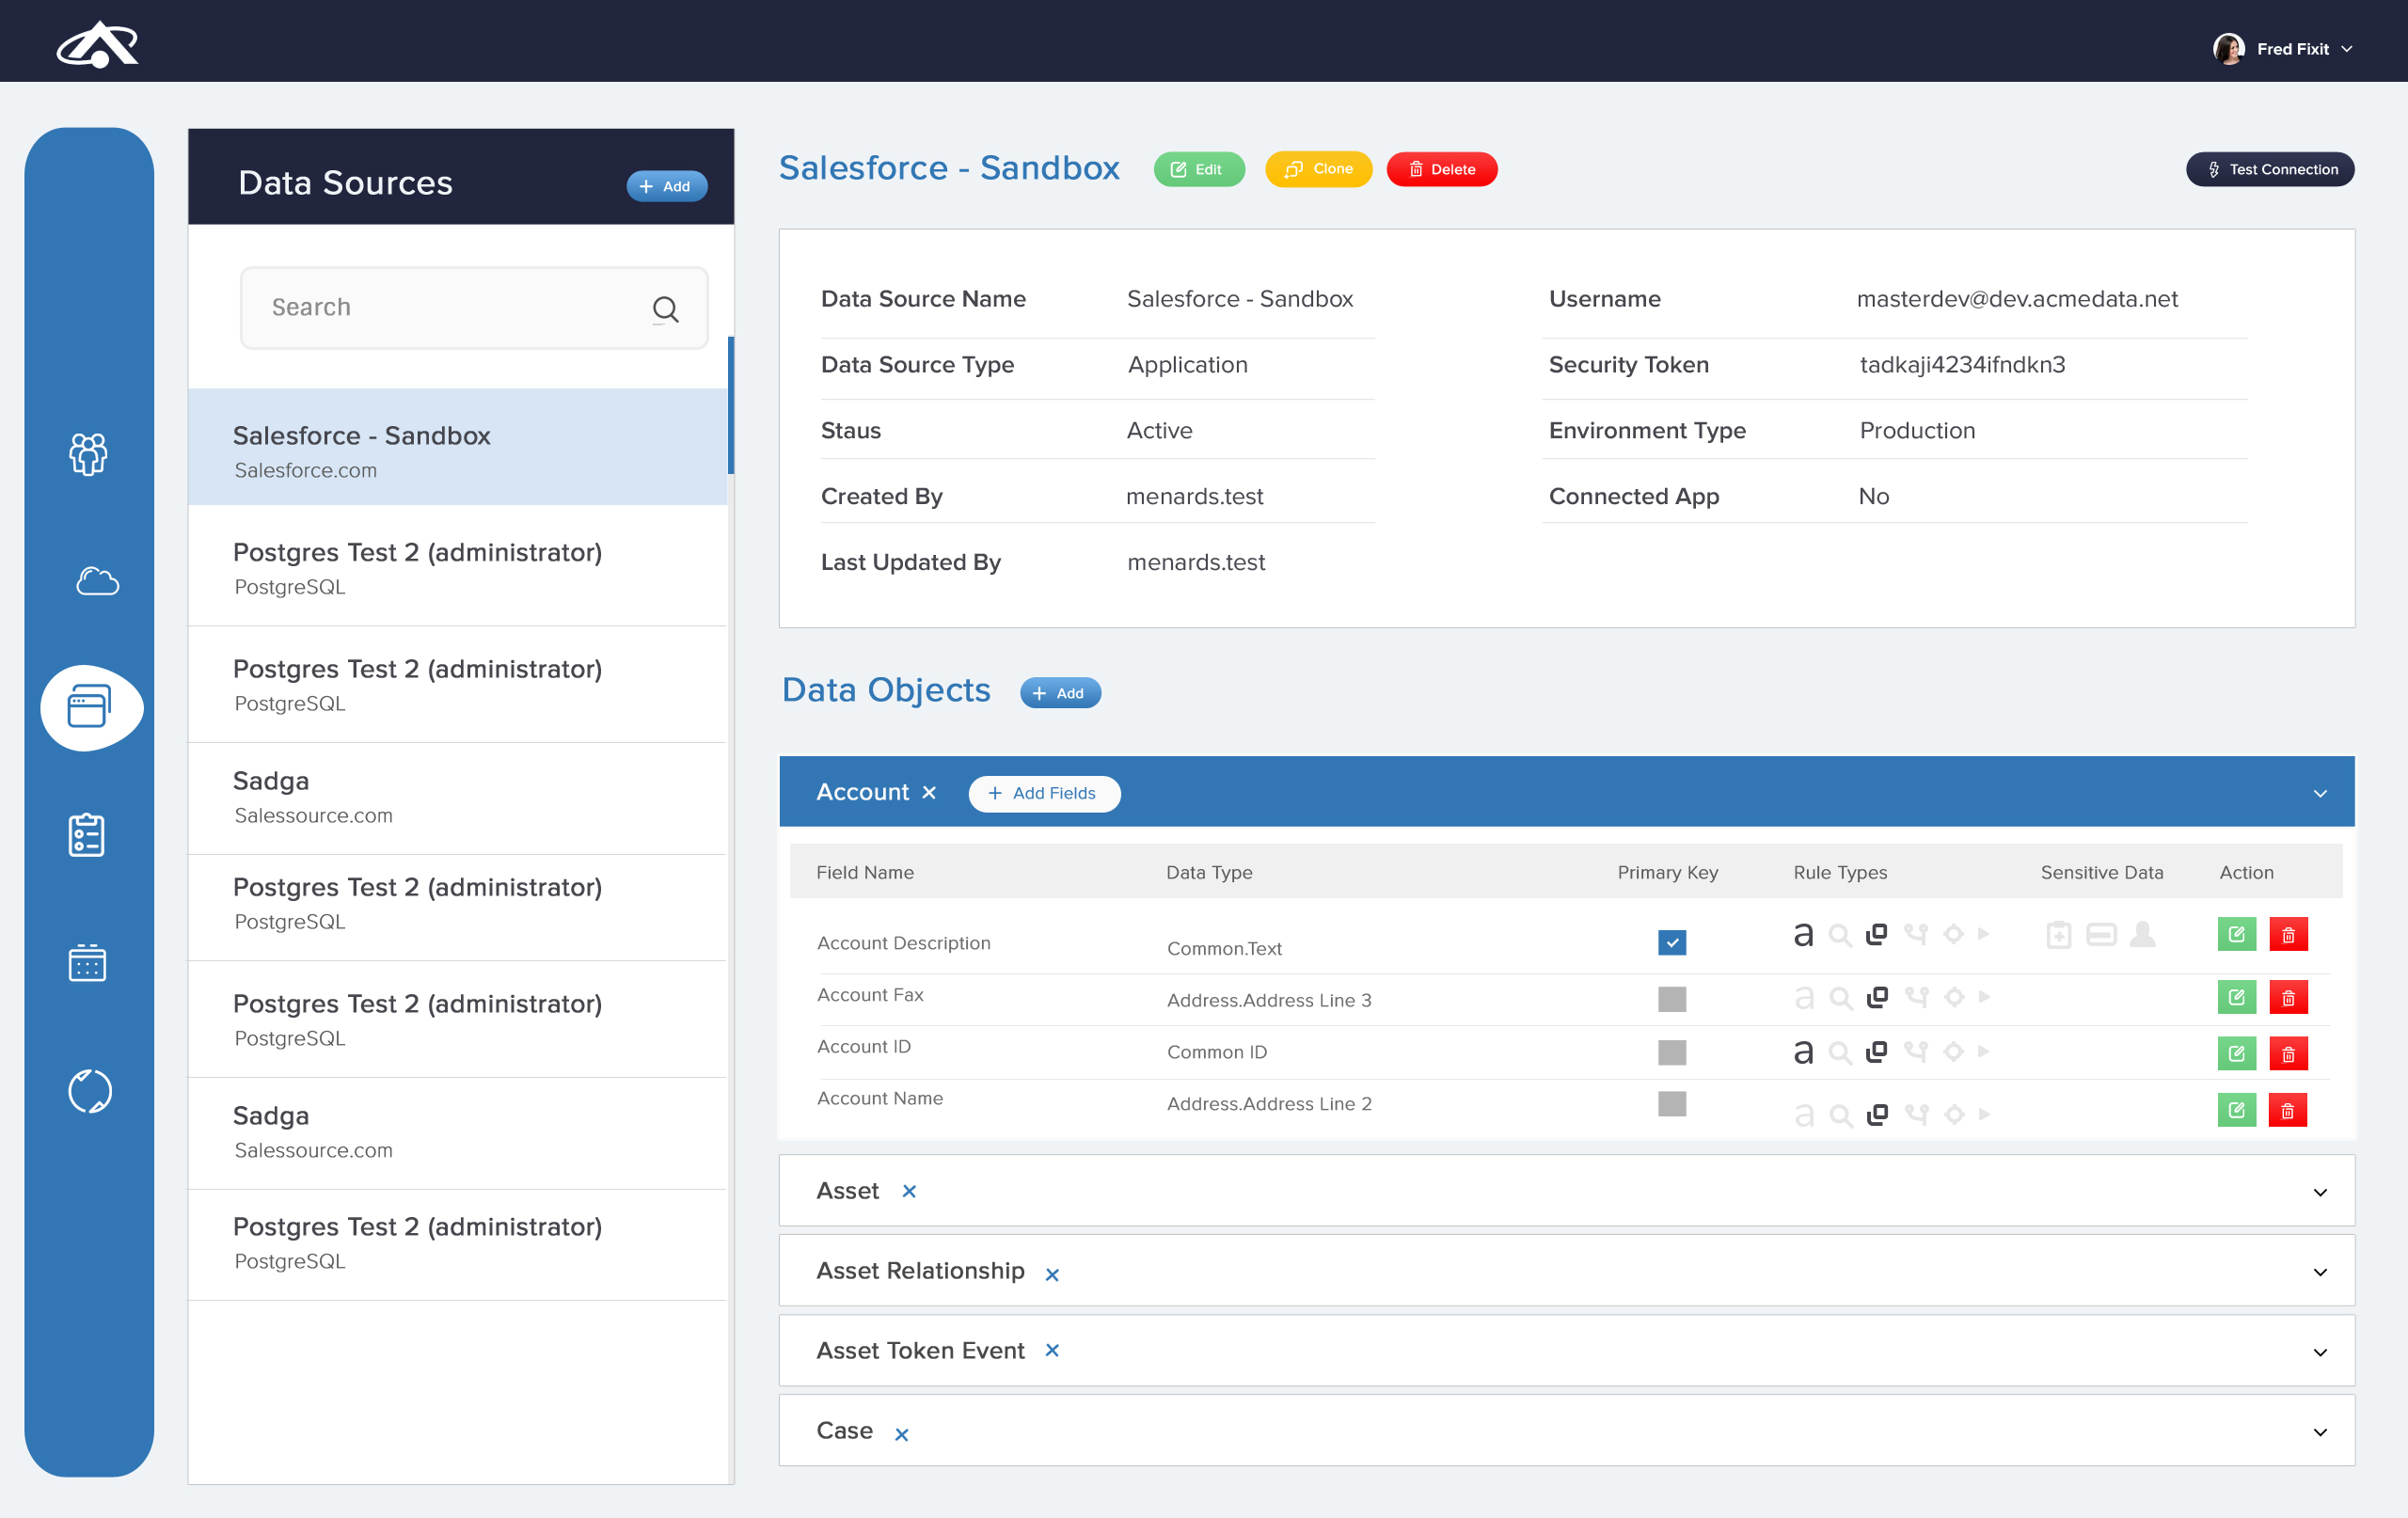The width and height of the screenshot is (2408, 1518).
Task: Remove the Case data object with X
Action: tap(901, 1434)
